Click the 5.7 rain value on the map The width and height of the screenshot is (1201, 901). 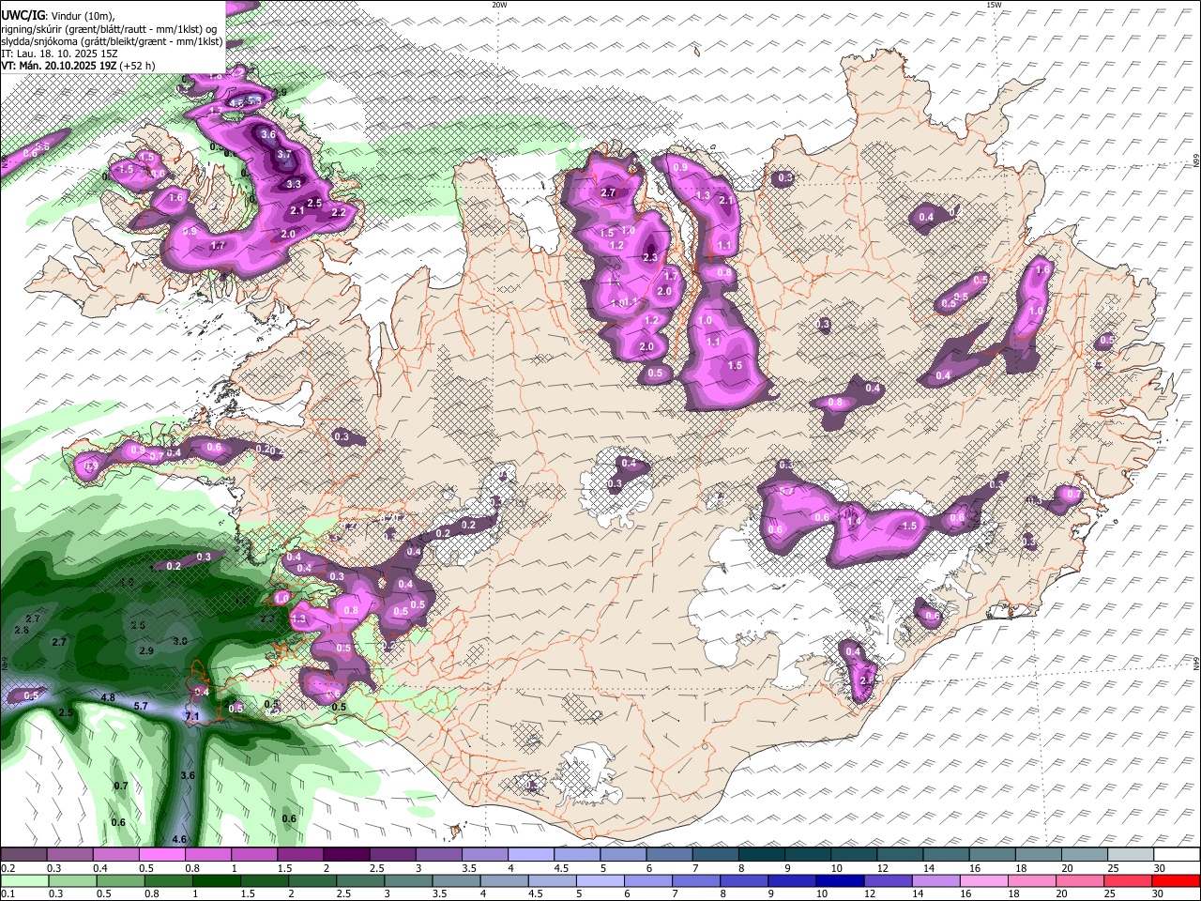(142, 706)
